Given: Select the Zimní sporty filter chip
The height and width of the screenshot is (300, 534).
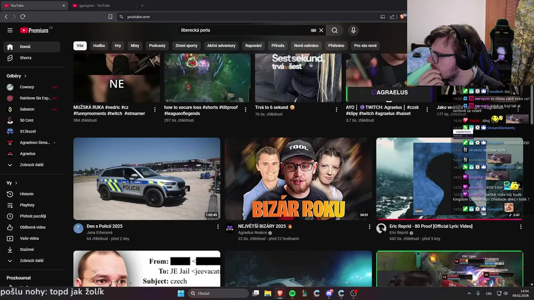Looking at the screenshot, I should 186,45.
